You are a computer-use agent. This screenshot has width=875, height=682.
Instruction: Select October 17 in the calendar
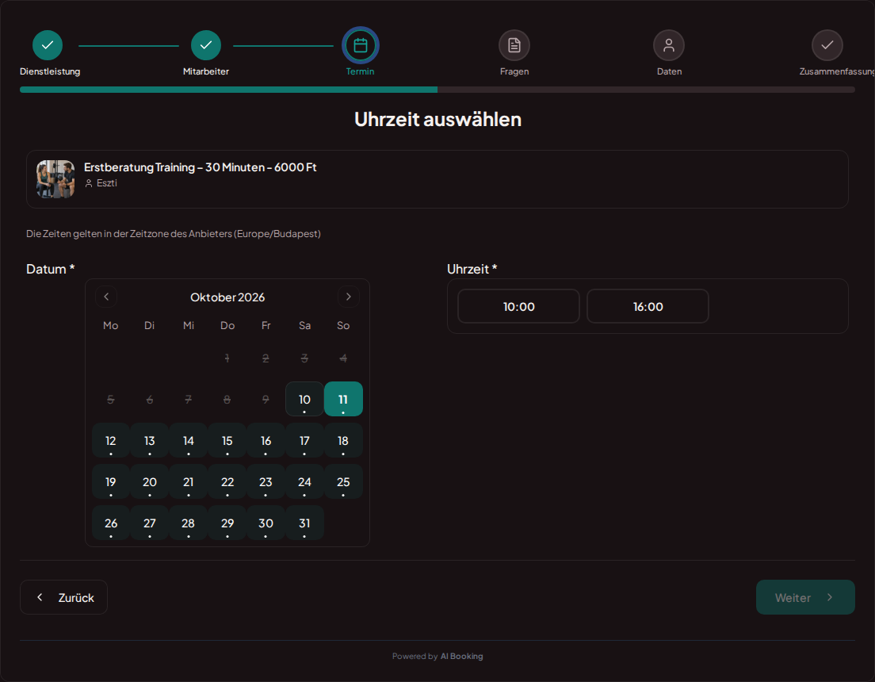tap(304, 440)
